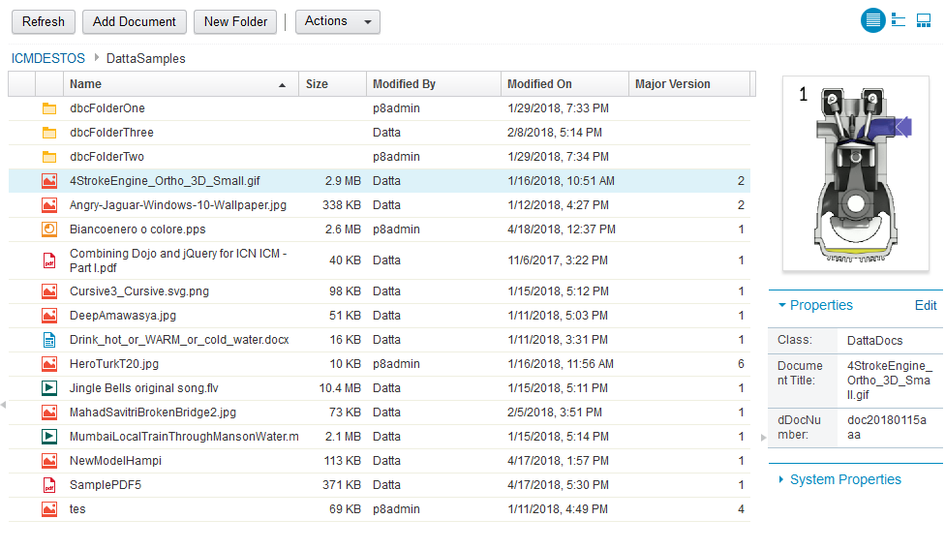This screenshot has height=550, width=945.
Task: Select file 4StrokeEngine_Ortho_3D_Small.gif
Action: [x=166, y=181]
